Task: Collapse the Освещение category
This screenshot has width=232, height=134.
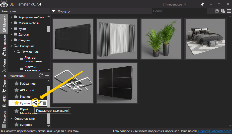Action: click(x=11, y=46)
